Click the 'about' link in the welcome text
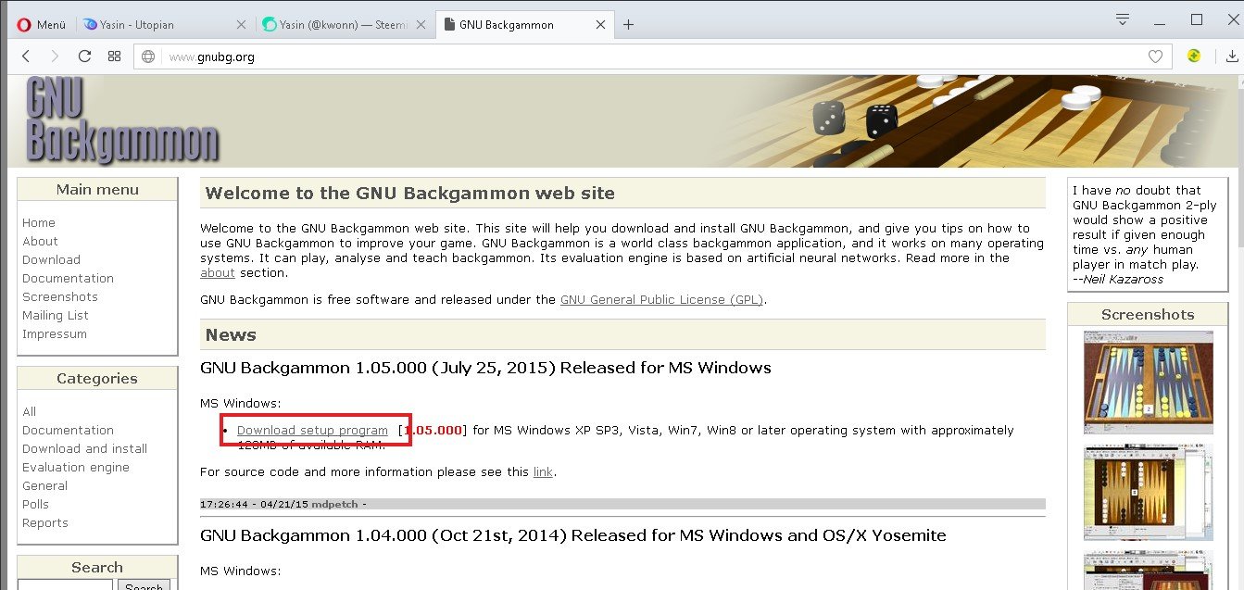Screen dimensions: 1244x590 pos(217,272)
